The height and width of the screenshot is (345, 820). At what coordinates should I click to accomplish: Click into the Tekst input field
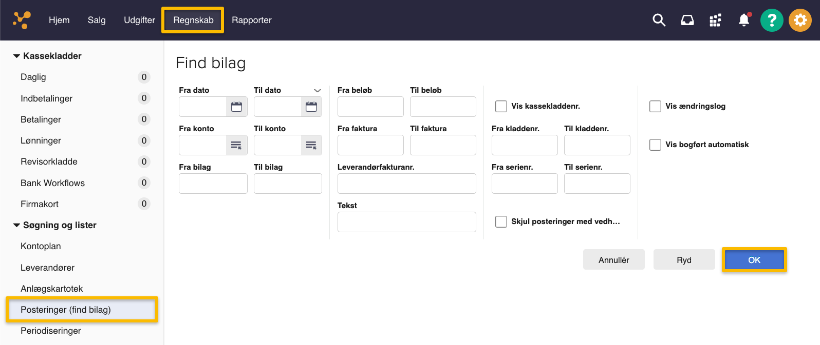406,222
